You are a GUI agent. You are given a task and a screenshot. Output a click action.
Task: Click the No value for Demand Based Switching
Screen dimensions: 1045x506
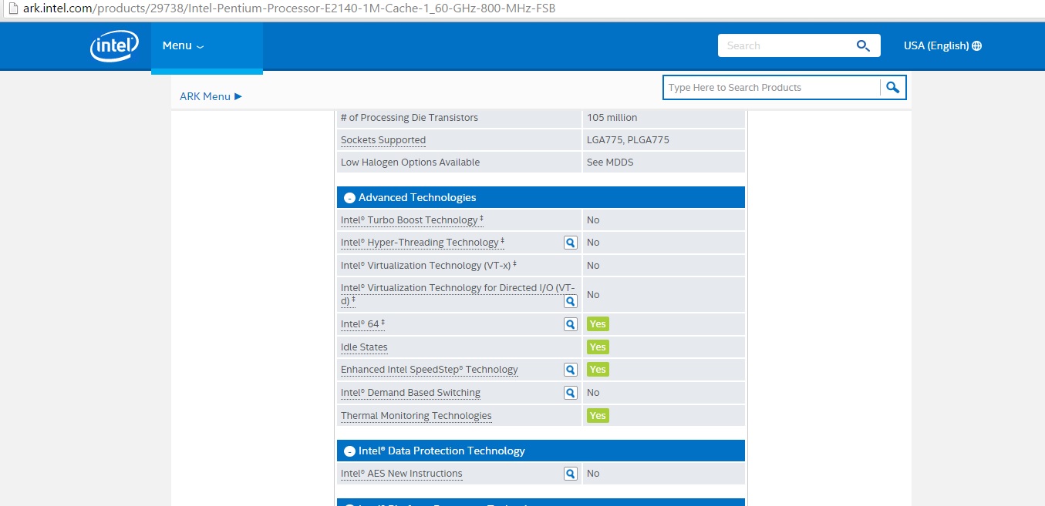pyautogui.click(x=593, y=393)
